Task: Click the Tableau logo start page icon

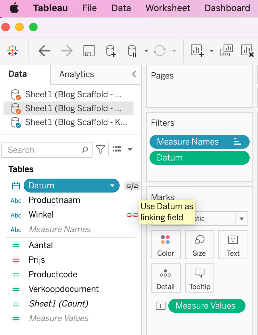Action: [13, 51]
